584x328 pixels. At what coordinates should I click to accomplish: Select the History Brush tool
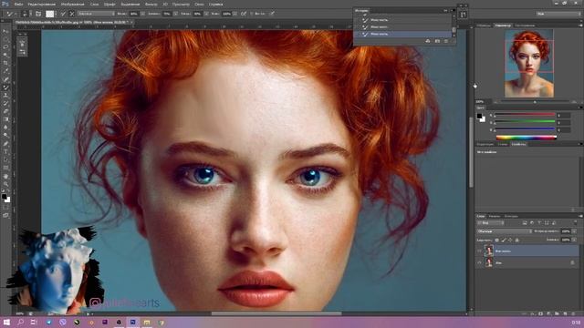[5, 103]
